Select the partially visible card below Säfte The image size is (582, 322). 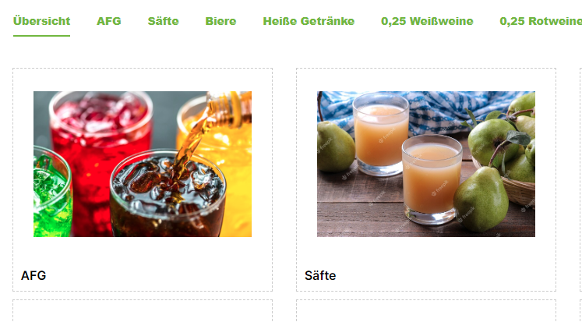(x=426, y=311)
